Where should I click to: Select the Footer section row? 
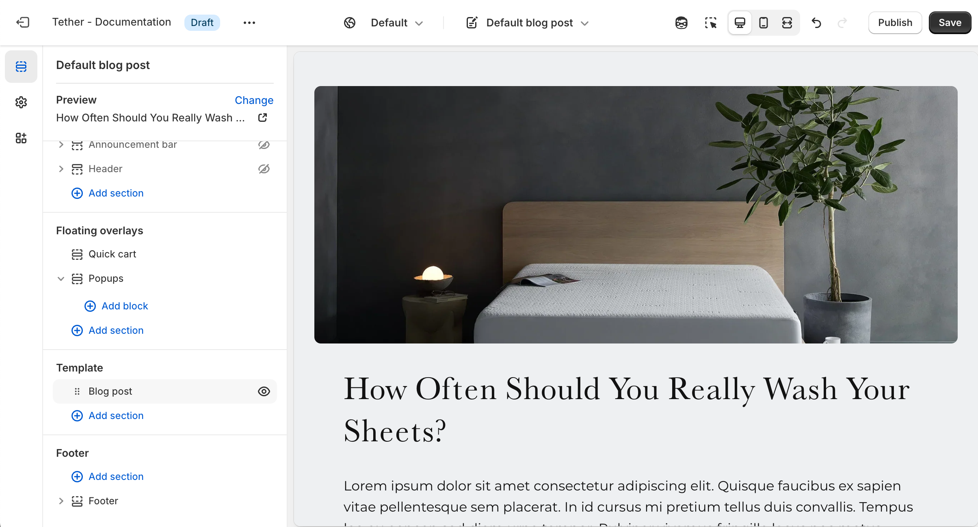click(165, 501)
